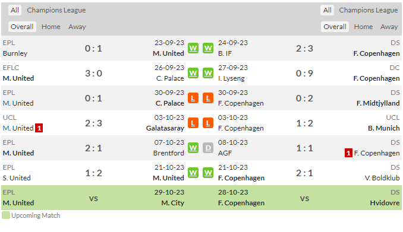Click the gray D icon beside AGF

[208, 148]
